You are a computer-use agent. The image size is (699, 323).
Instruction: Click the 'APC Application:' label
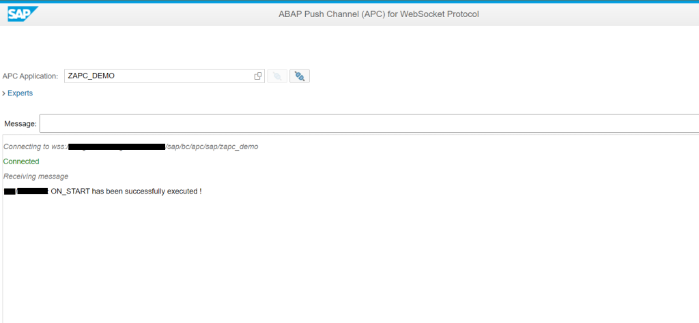coord(30,76)
